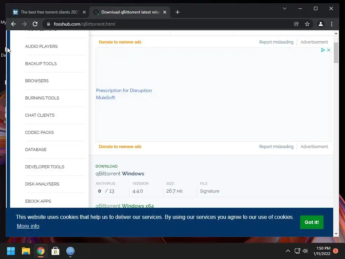Click the share page icon in address bar
Screen dimensions: 345x259
(296, 24)
